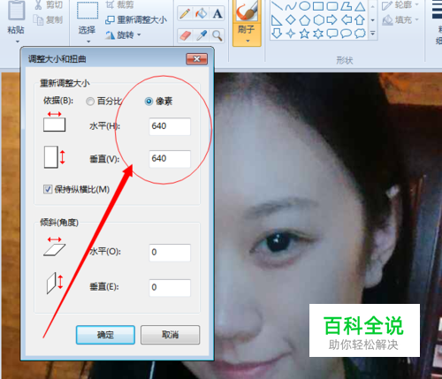Click the Select rectangle tool
Viewport: 442px width, 379px height.
click(88, 11)
